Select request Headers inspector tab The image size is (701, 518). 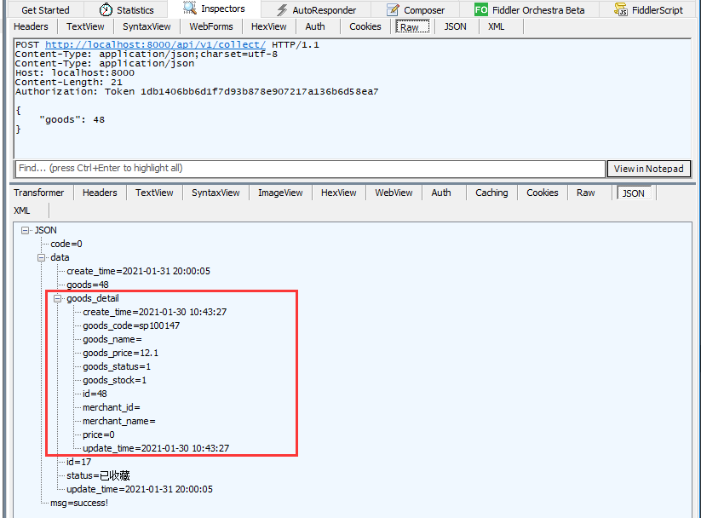[31, 26]
